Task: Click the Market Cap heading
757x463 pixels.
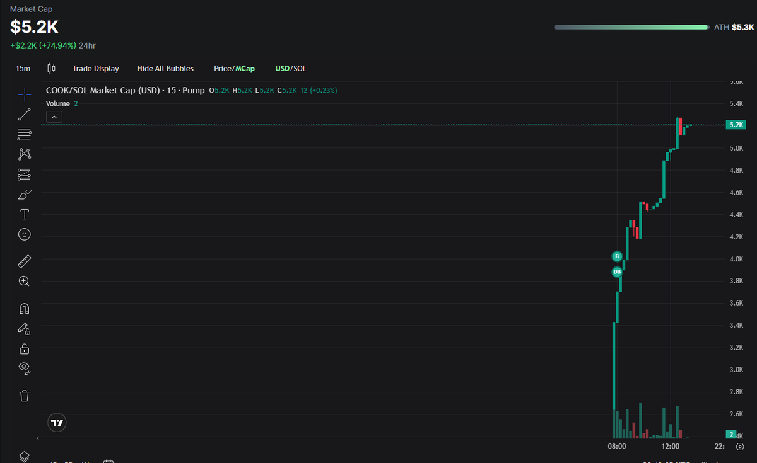Action: pos(32,9)
